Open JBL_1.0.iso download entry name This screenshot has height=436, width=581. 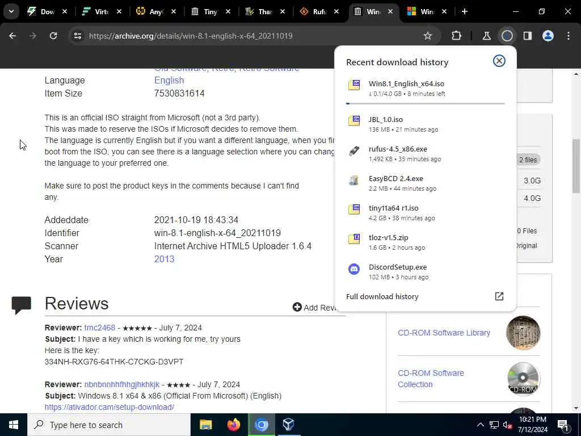tap(385, 119)
